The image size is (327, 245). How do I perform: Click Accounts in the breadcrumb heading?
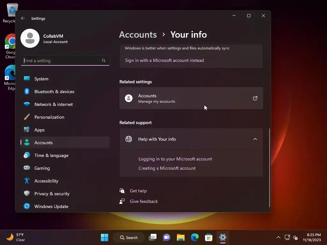click(138, 34)
